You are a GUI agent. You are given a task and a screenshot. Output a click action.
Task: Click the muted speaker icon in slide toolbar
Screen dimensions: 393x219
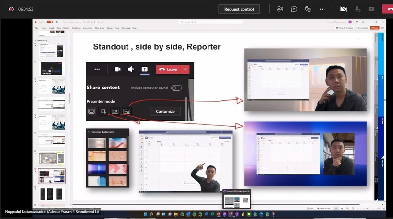(x=131, y=69)
